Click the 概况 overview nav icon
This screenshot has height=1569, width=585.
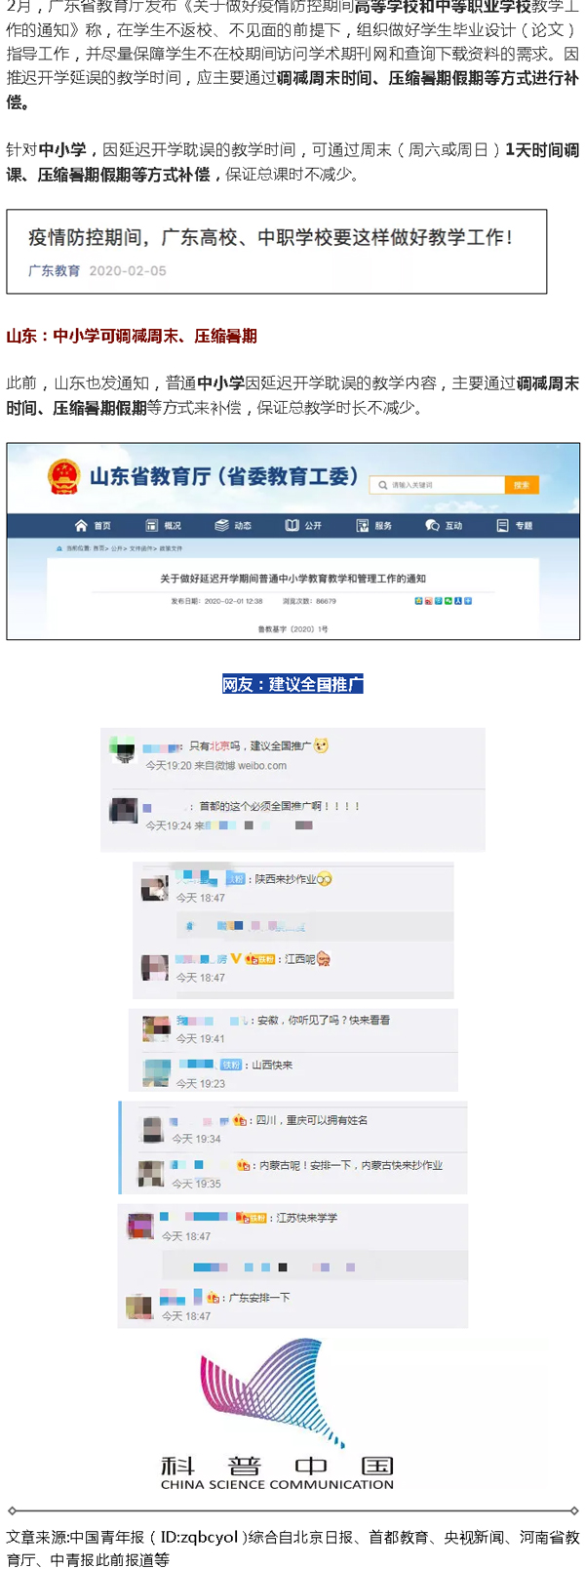tap(152, 525)
